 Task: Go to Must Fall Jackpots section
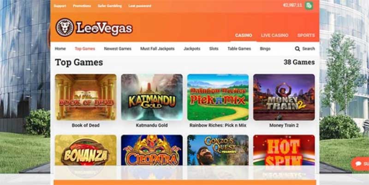coord(157,49)
